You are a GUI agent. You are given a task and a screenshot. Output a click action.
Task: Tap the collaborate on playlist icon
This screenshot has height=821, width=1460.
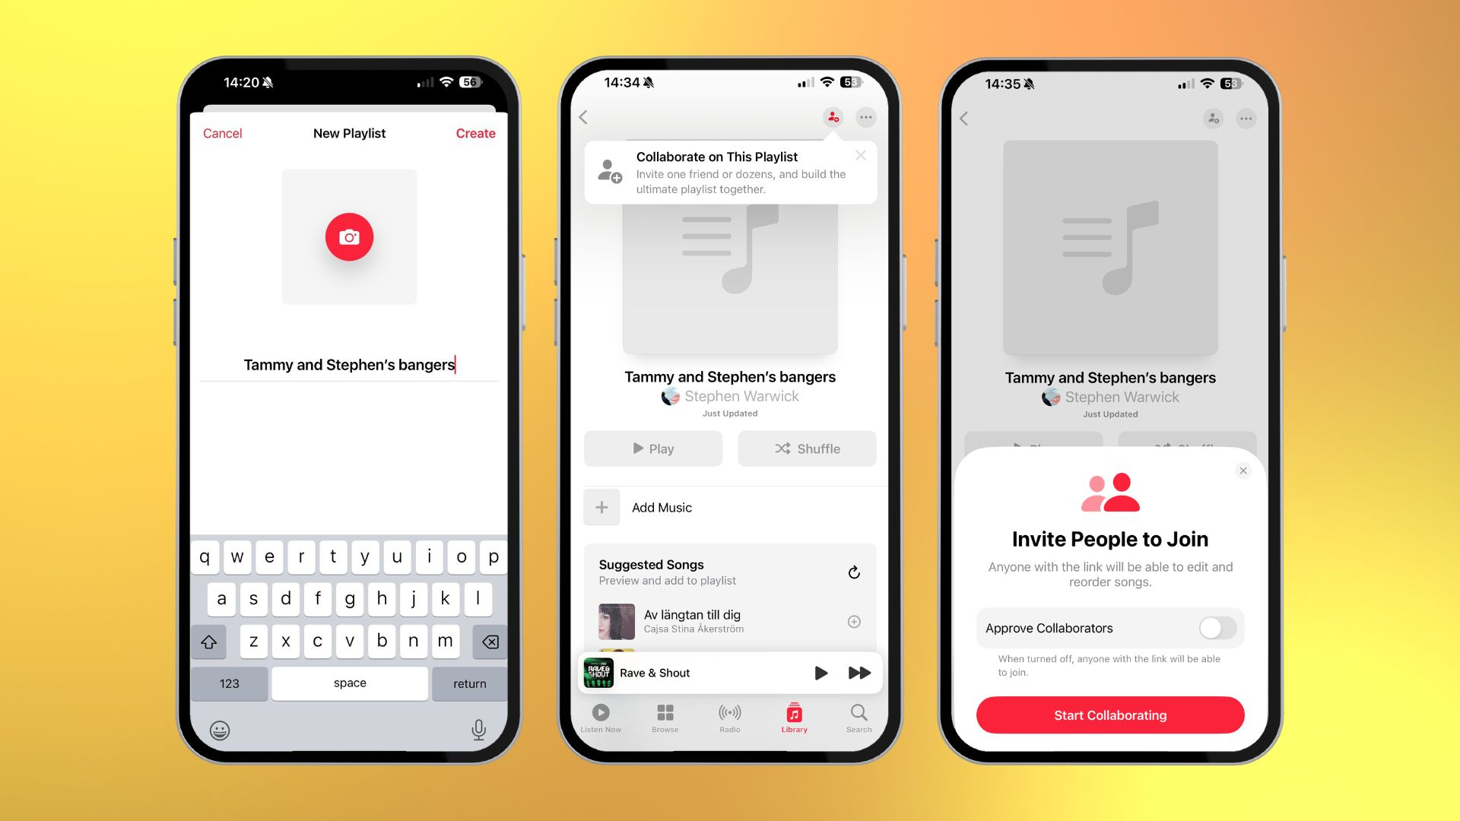[x=820, y=119]
